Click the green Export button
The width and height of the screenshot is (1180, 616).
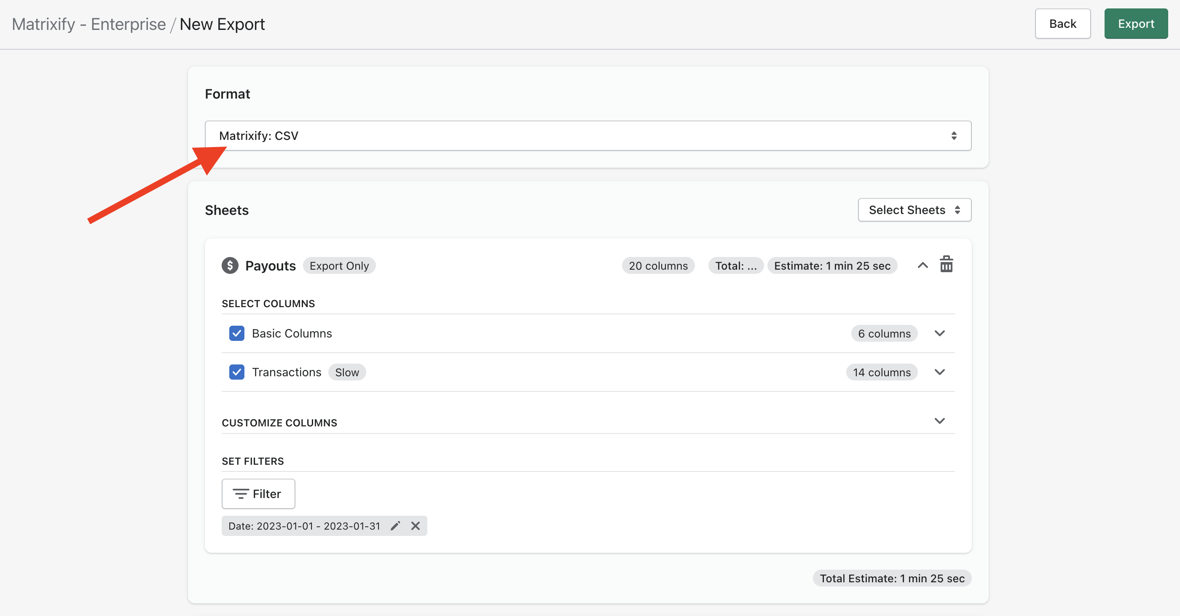point(1136,24)
